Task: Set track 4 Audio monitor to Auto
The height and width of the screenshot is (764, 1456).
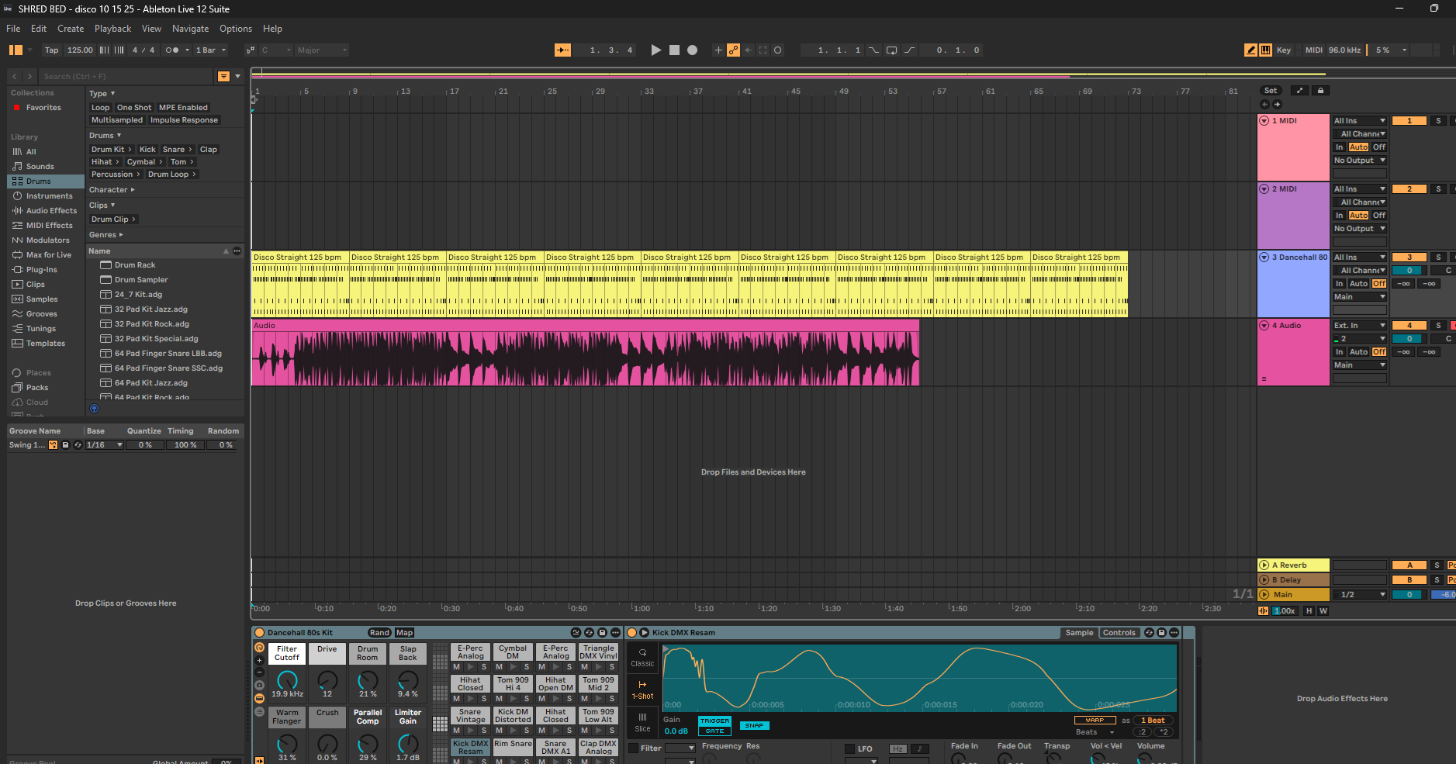Action: (x=1358, y=352)
